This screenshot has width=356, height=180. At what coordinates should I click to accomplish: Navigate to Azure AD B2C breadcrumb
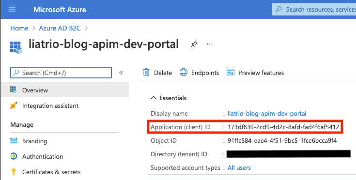[60, 28]
